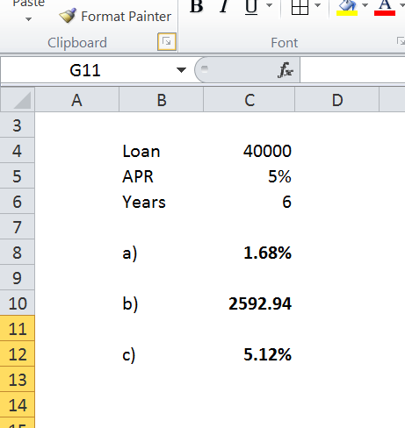Toggle Italic formatting
This screenshot has height=428, width=405.
pyautogui.click(x=224, y=6)
